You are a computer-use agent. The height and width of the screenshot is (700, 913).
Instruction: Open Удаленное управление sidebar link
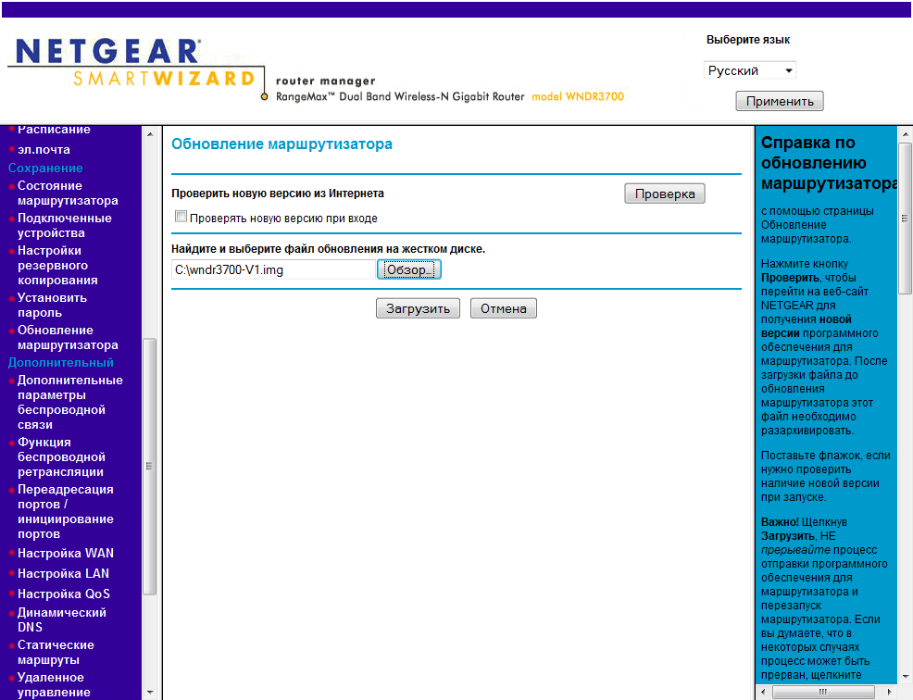click(x=54, y=685)
